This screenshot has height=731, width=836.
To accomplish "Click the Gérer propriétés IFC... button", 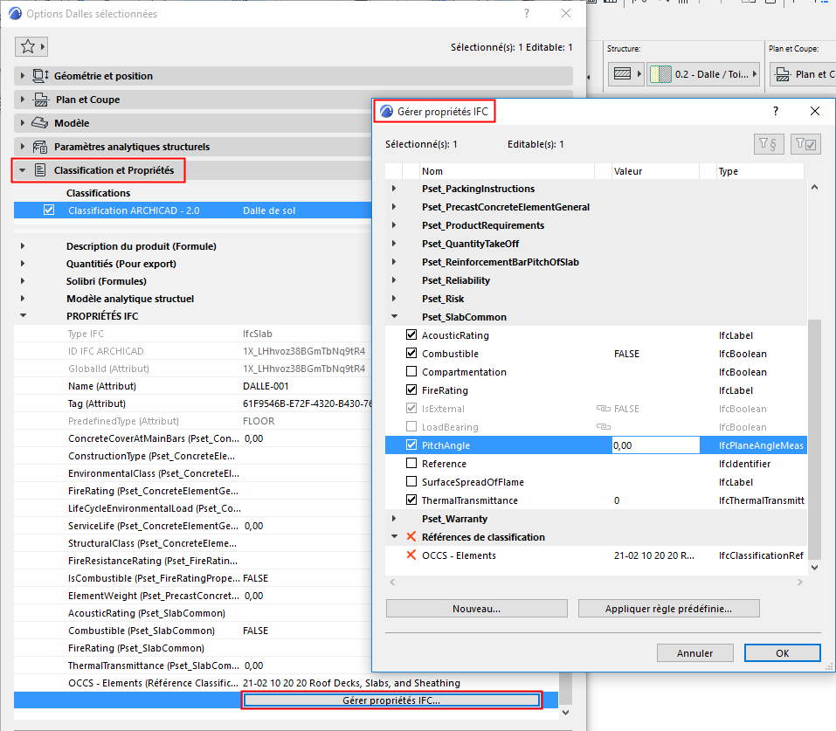I will click(x=391, y=700).
